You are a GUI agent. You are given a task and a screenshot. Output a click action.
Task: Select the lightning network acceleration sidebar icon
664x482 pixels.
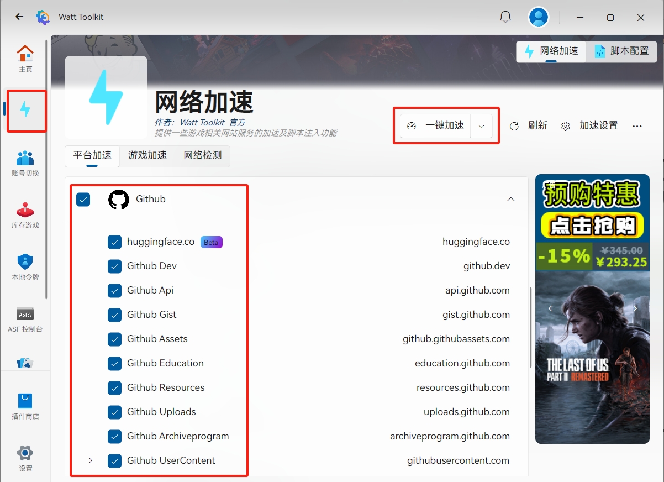(x=25, y=109)
